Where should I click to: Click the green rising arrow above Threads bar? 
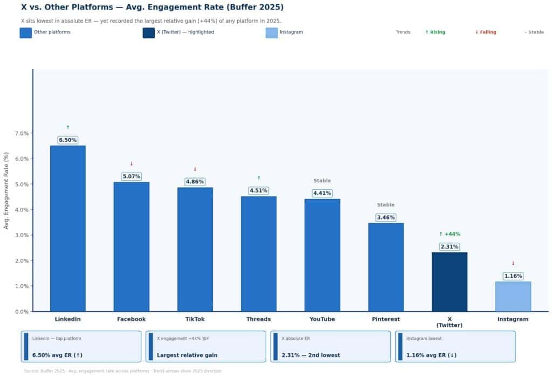click(x=259, y=178)
